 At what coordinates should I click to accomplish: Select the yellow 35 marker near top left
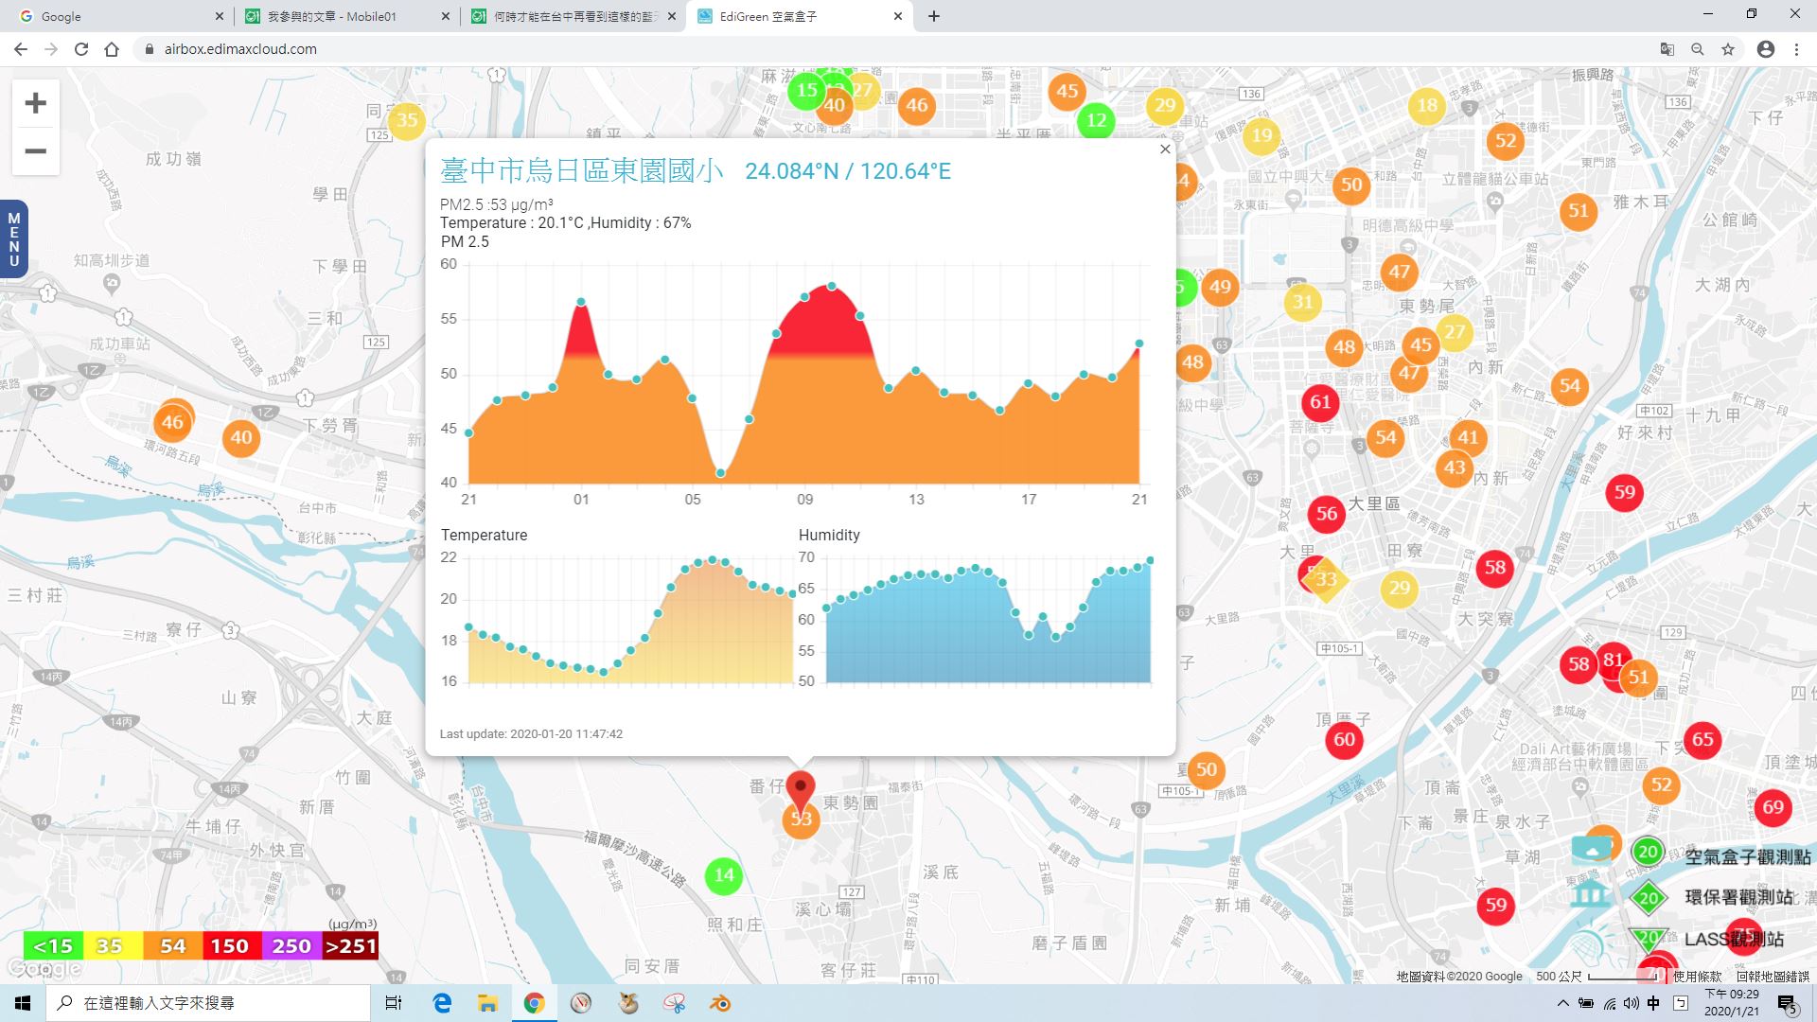[x=407, y=120]
